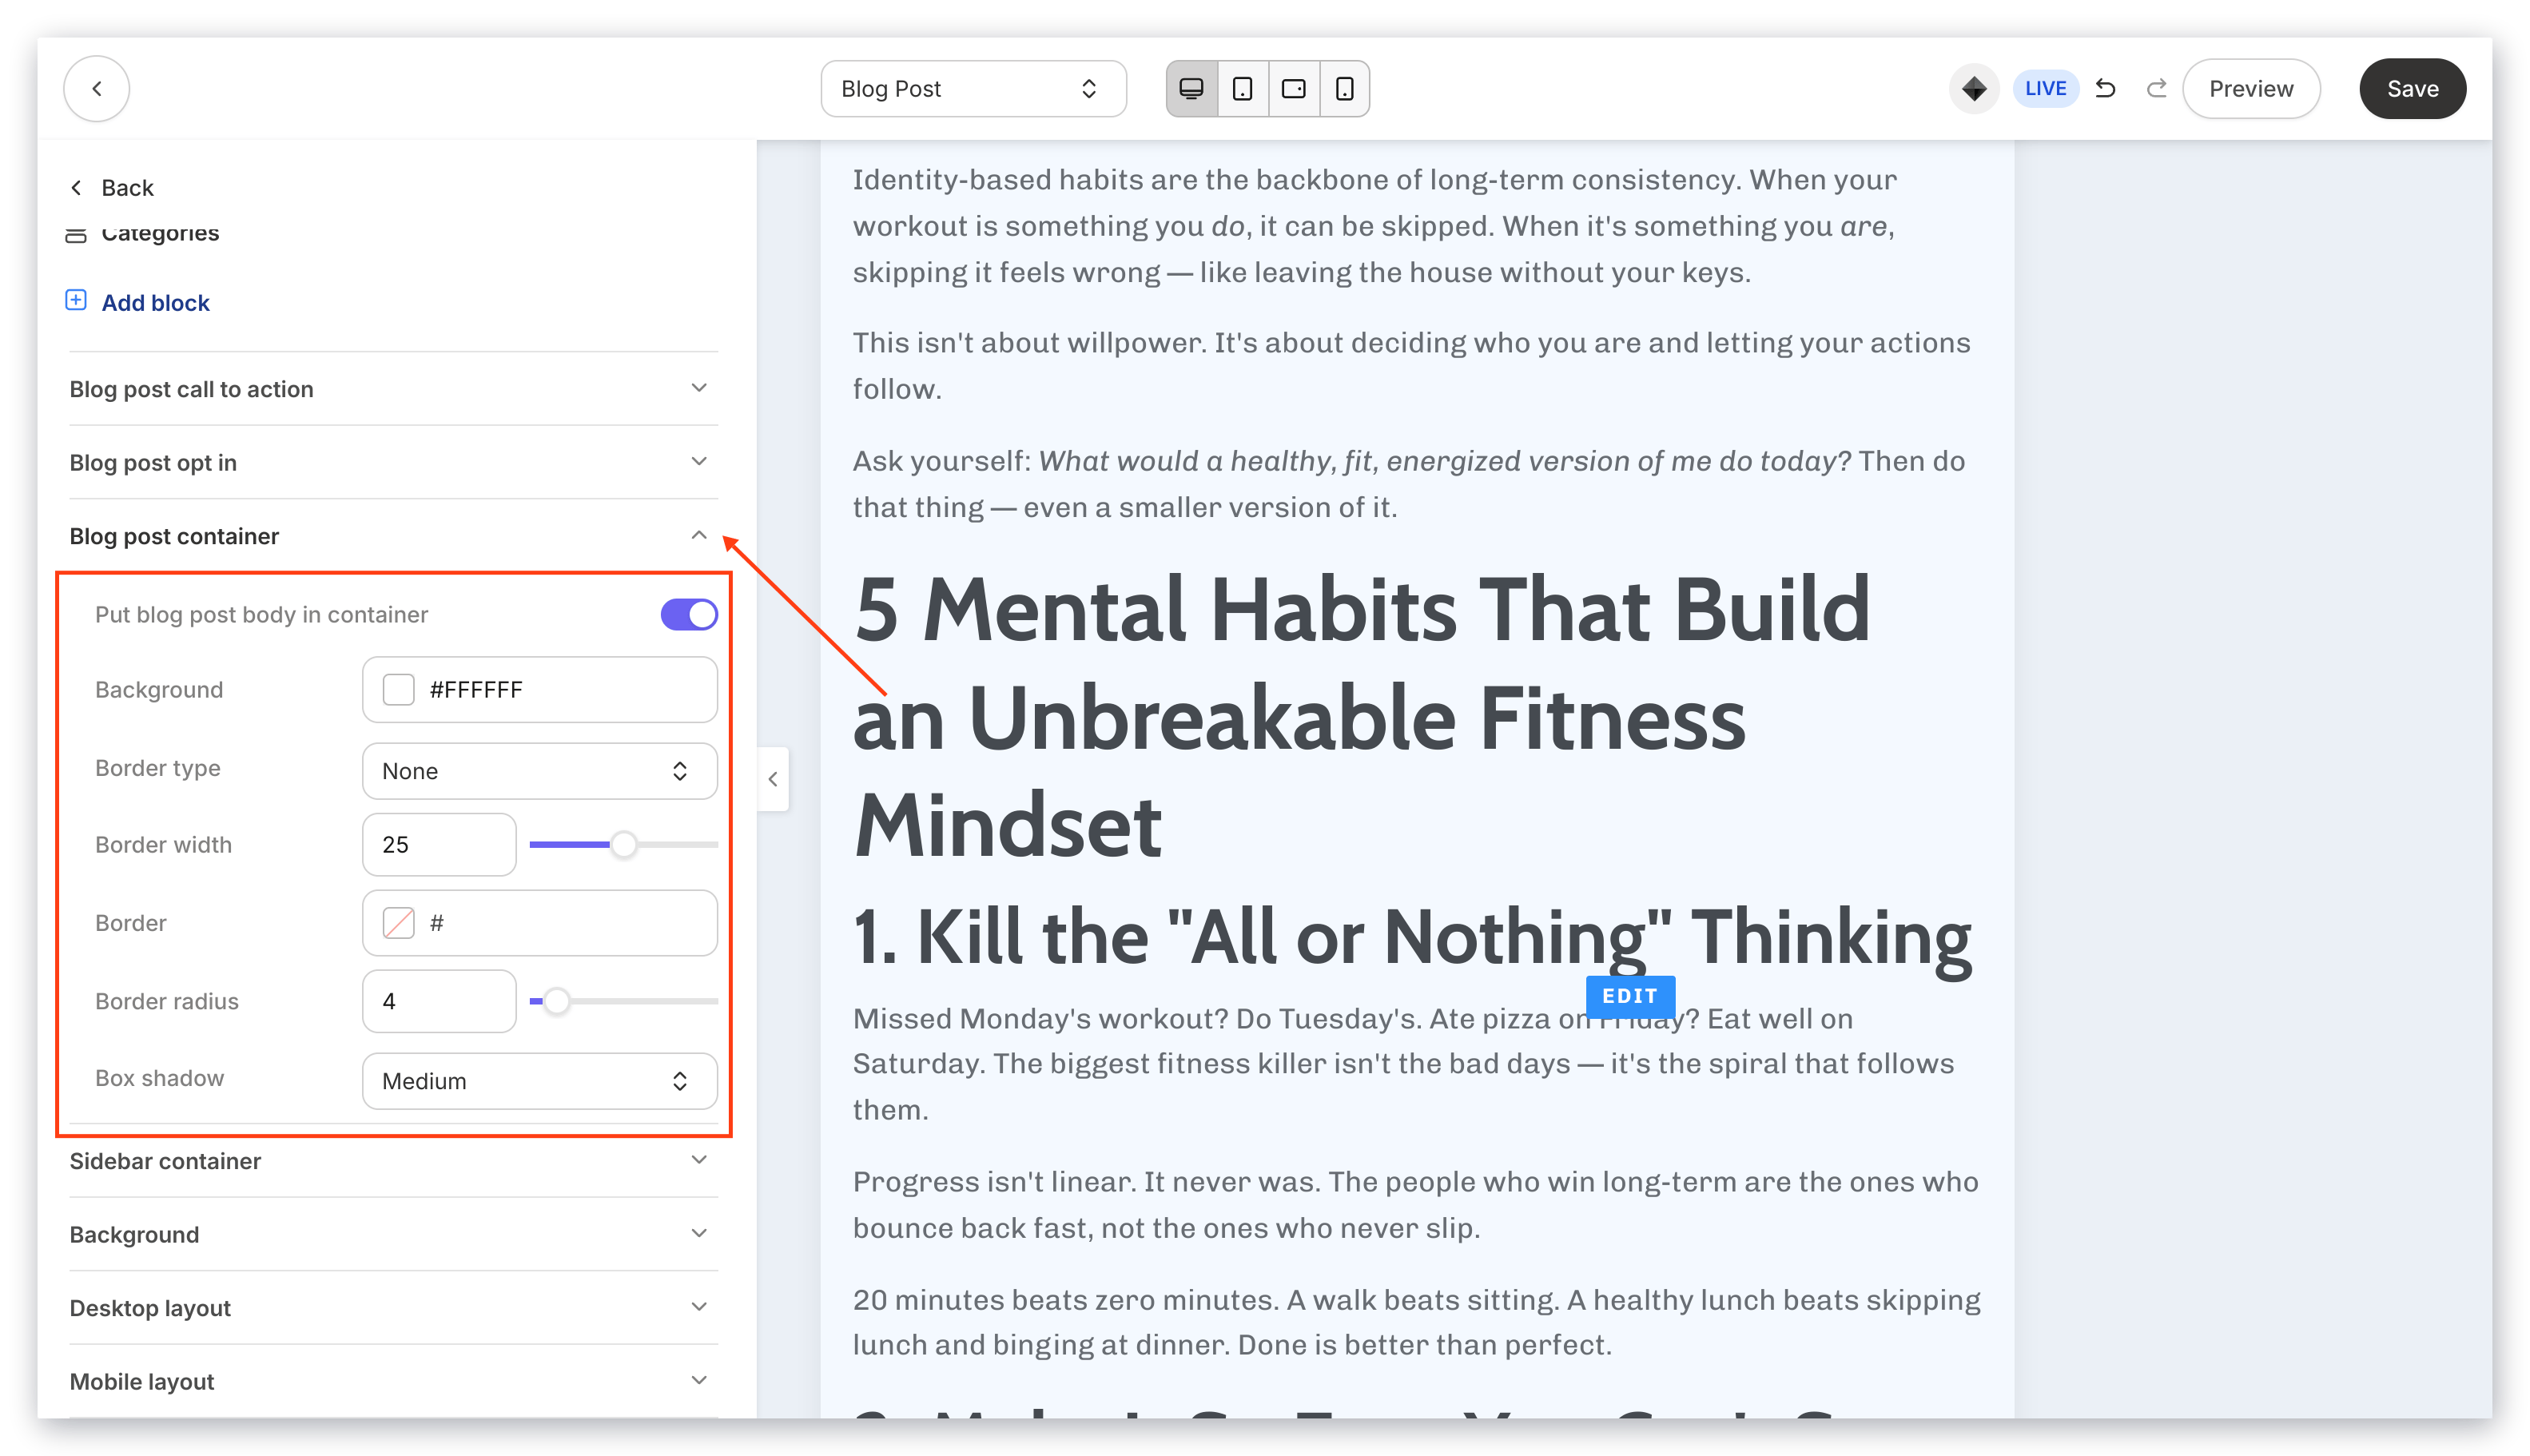
Task: Expand Mobile layout section
Action: tap(393, 1381)
